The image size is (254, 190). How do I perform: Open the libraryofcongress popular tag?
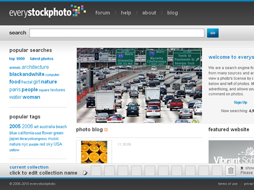tap(33, 139)
